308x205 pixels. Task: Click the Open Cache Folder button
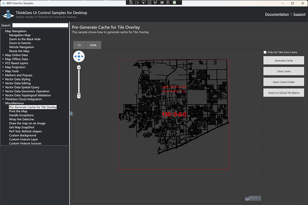(x=283, y=82)
